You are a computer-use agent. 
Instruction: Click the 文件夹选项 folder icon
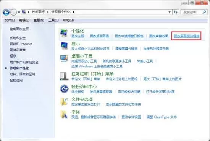pos(64,101)
